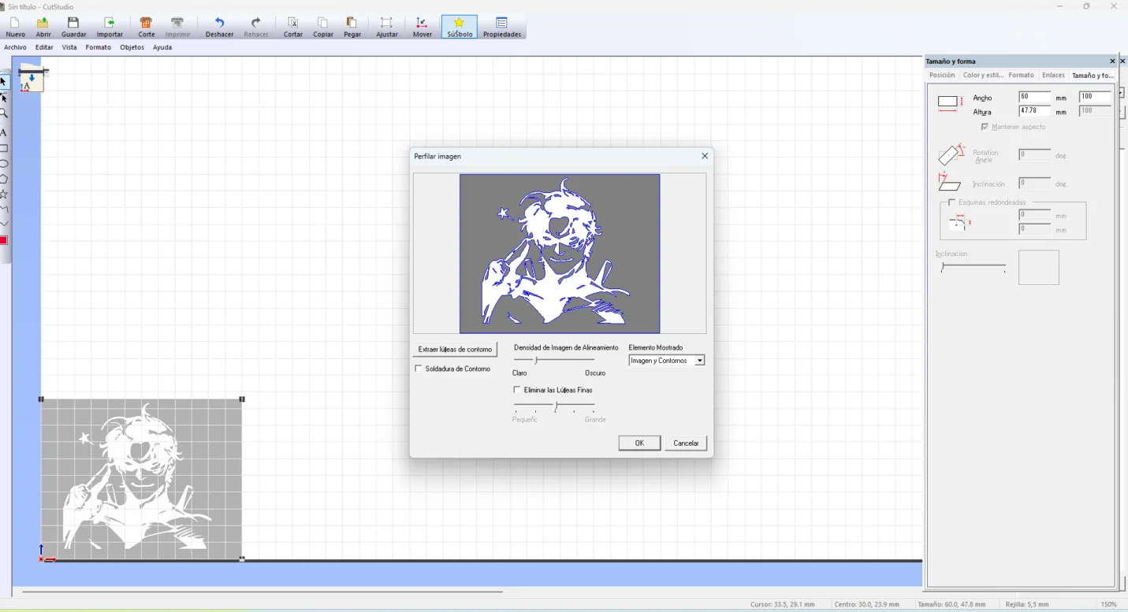This screenshot has width=1128, height=612.
Task: Enable Eliminar las Líneas Finas checkbox
Action: 517,390
